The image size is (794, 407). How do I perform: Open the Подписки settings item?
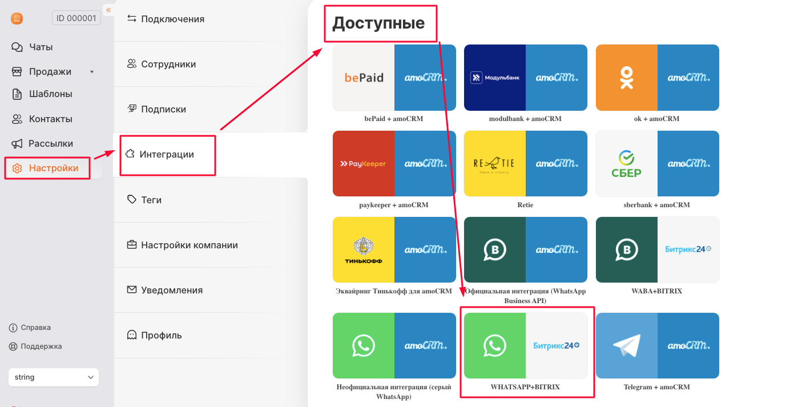(x=211, y=109)
